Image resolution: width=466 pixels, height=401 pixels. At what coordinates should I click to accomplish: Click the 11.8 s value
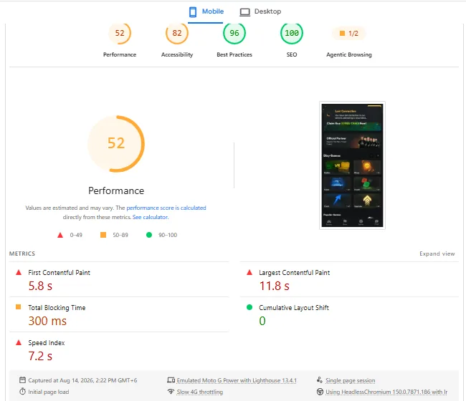(x=275, y=286)
